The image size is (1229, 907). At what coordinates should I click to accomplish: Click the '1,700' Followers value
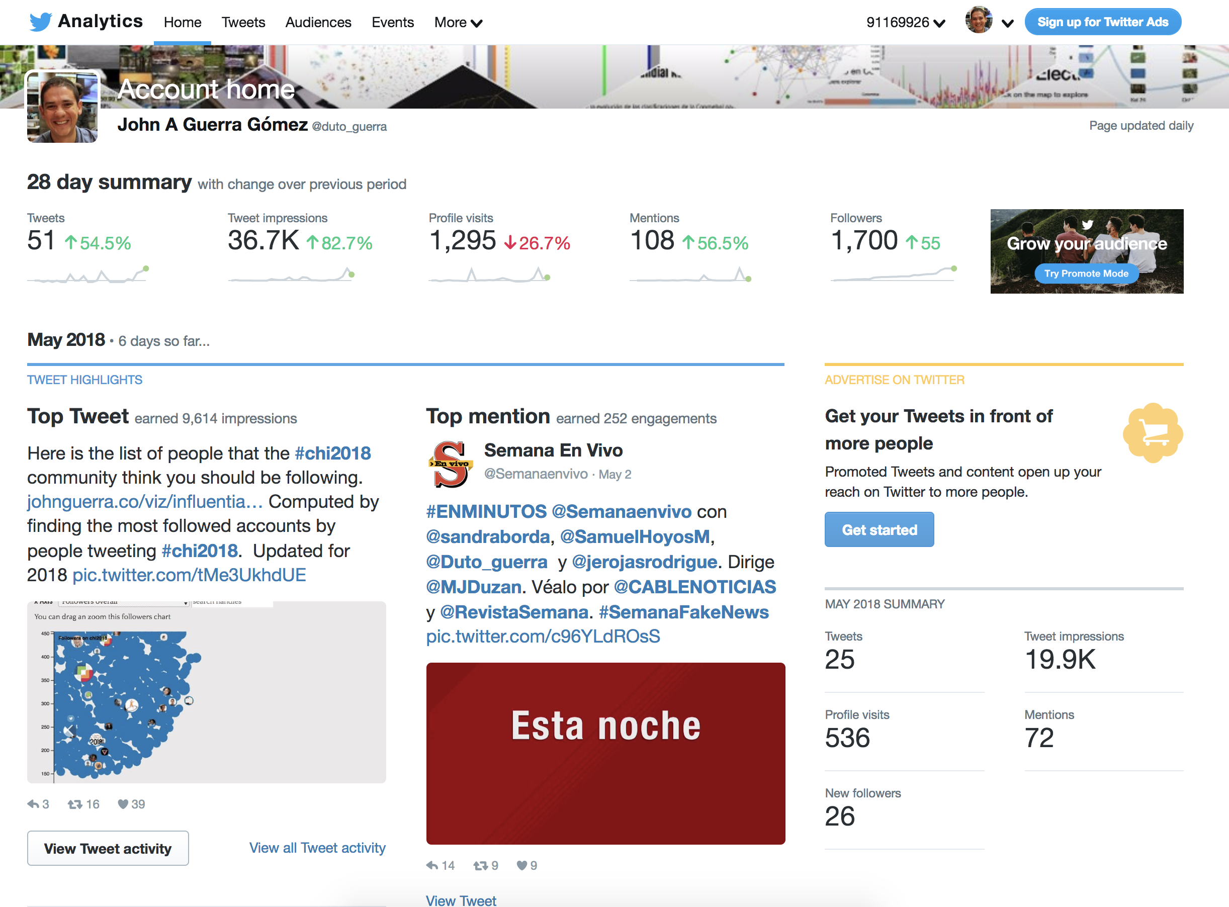click(x=864, y=240)
